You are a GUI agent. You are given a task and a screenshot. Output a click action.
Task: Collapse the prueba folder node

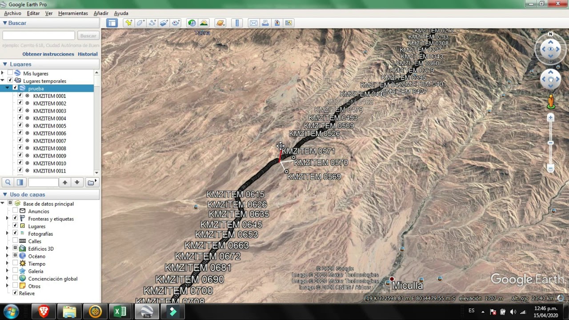[x=7, y=88]
